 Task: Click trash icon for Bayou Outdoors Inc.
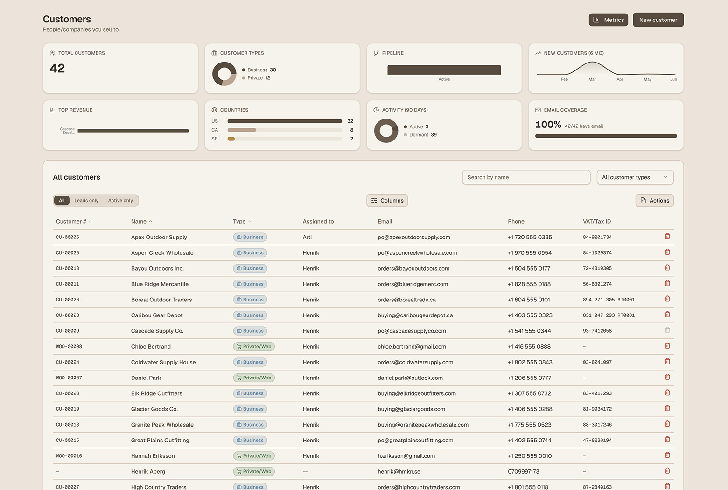click(x=667, y=268)
